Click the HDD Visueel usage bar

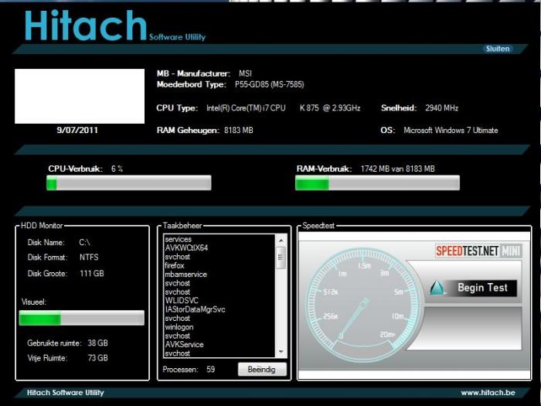(82, 318)
